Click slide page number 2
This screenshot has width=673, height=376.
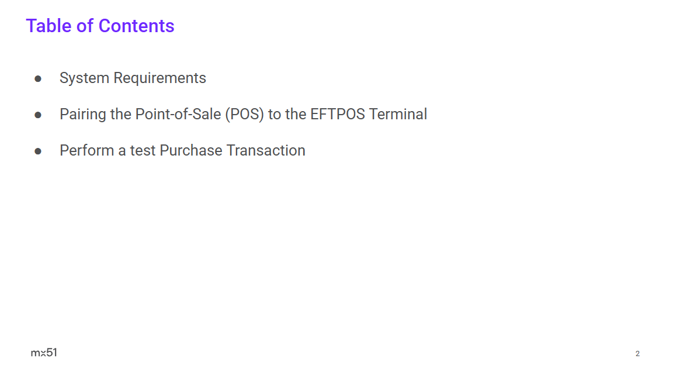click(637, 354)
